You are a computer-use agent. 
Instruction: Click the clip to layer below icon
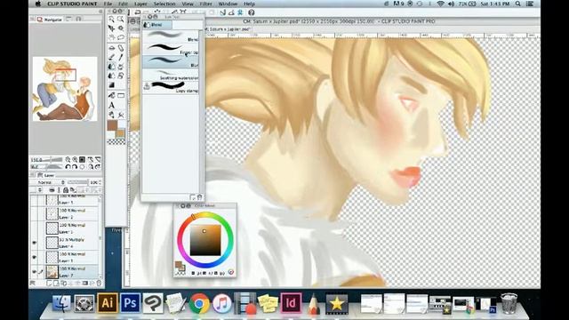(52, 189)
